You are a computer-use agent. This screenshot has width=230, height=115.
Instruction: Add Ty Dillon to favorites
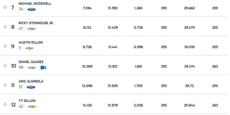pos(5,105)
